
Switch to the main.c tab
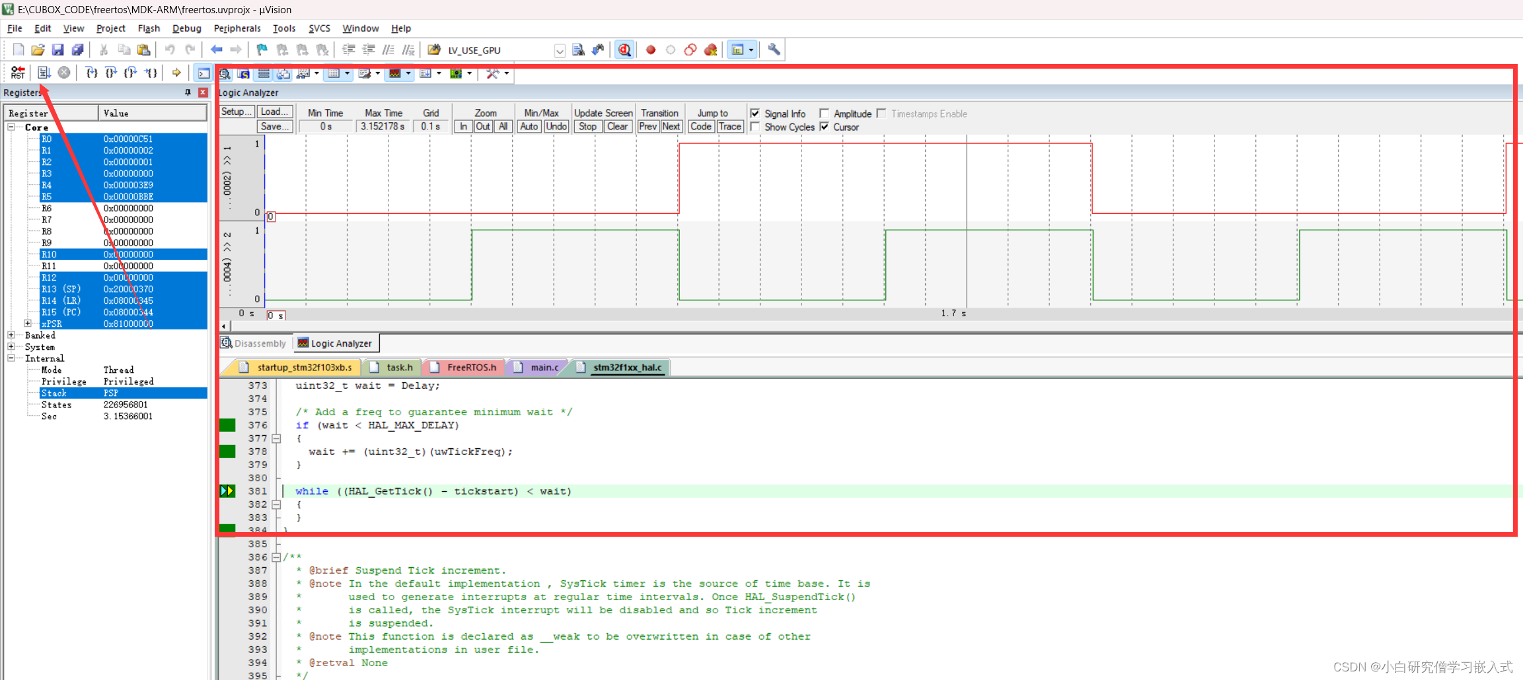coord(544,367)
